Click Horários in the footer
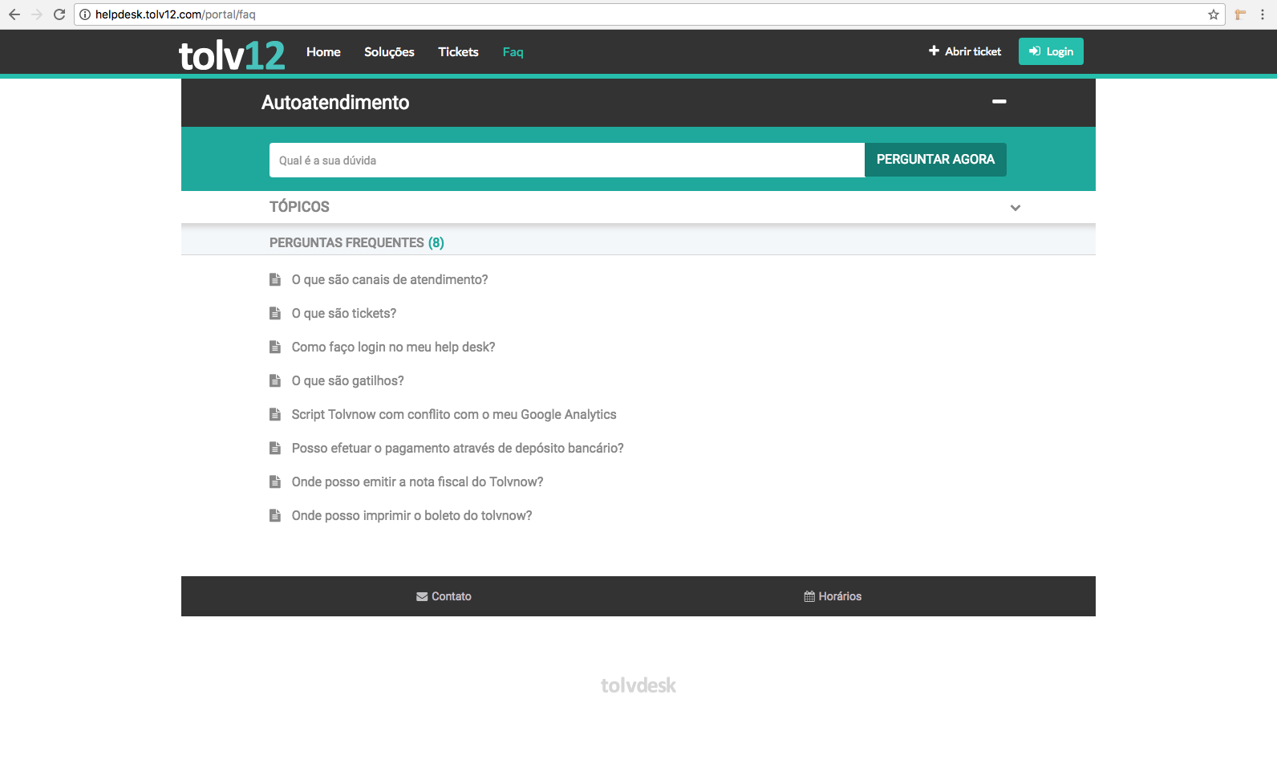Viewport: 1277px width, 764px height. pyautogui.click(x=833, y=596)
